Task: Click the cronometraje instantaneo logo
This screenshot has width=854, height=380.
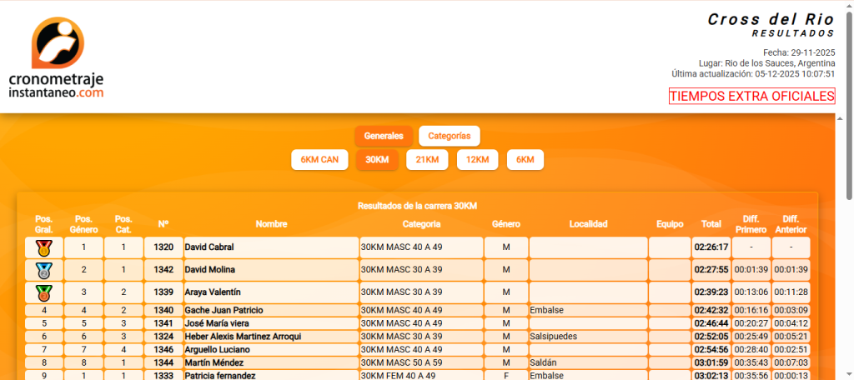Action: pos(57,58)
